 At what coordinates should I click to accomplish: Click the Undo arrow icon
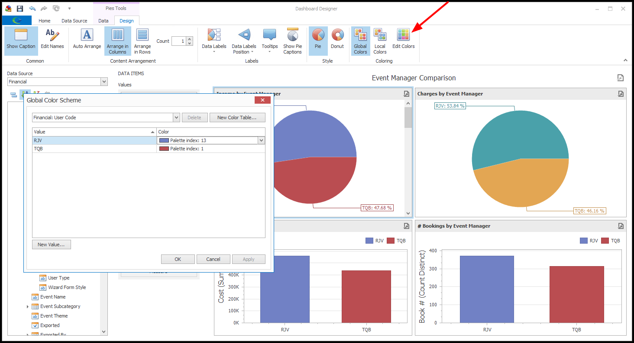click(32, 8)
